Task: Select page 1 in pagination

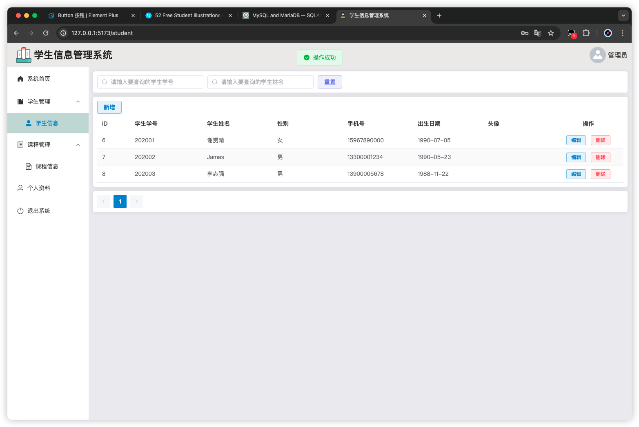Action: coord(120,201)
